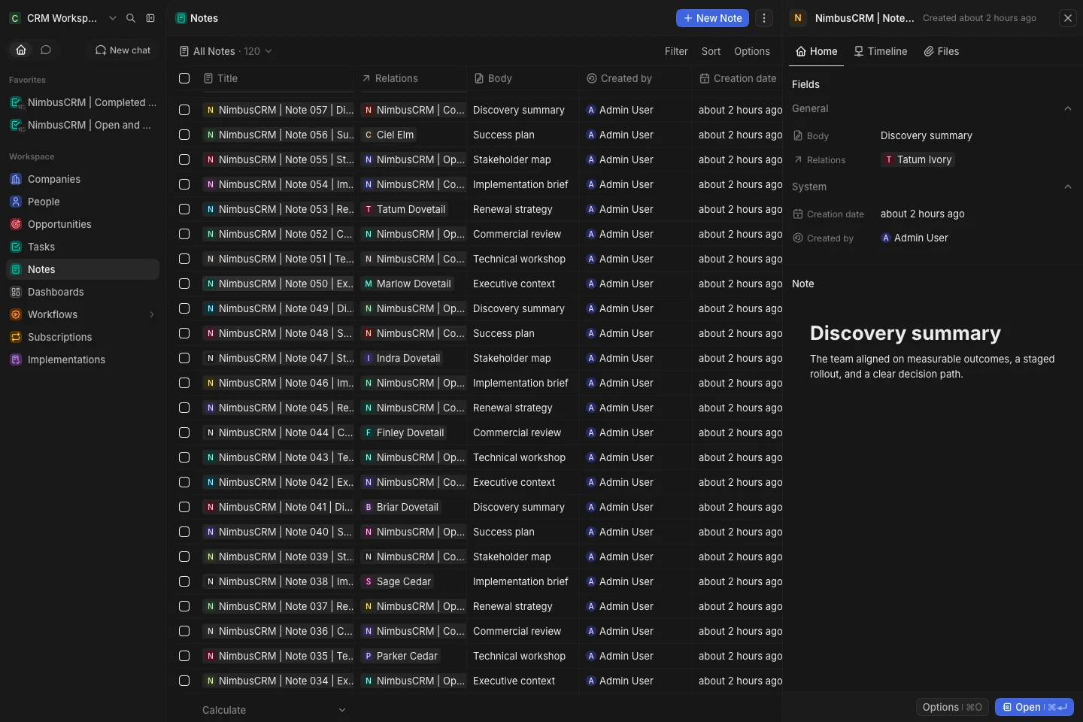The height and width of the screenshot is (722, 1083).
Task: Switch to the Home tab
Action: (817, 51)
